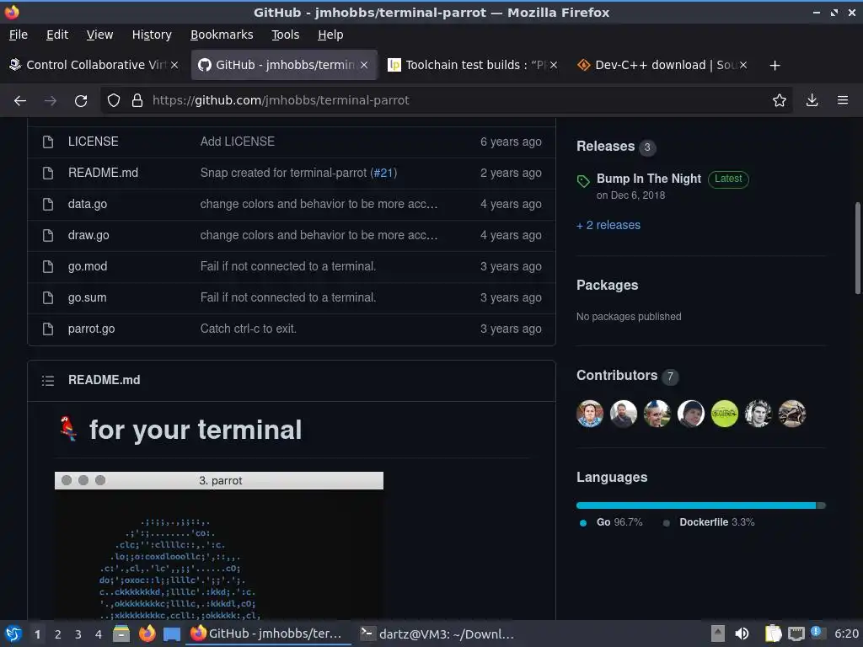Reload the current GitHub page

[x=81, y=101]
